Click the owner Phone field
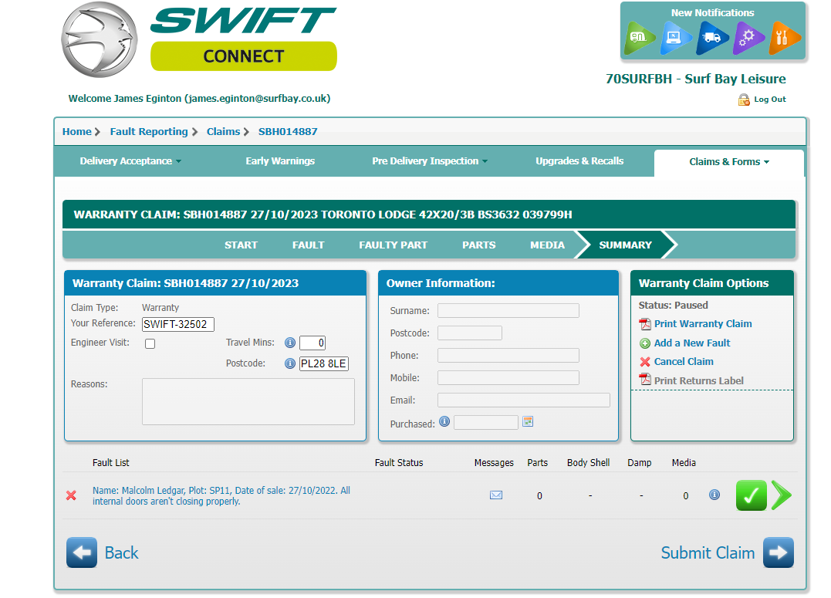This screenshot has height=598, width=831. pos(508,355)
